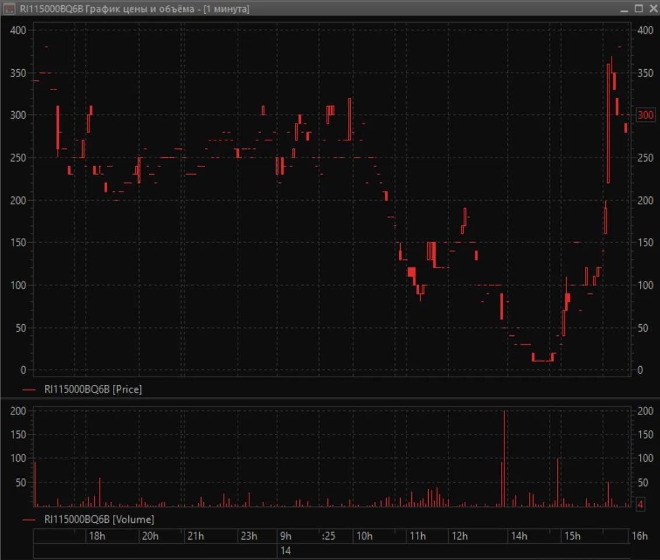Click the 10h label on the time axis

[x=365, y=536]
